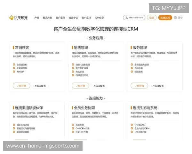Screen dimensions: 192x154
Task: Click the 连接能力 section title
Action: point(96,98)
